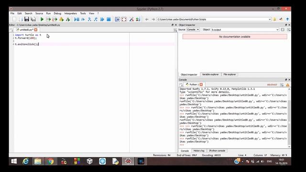Click the Set as console directory icon

point(281,19)
